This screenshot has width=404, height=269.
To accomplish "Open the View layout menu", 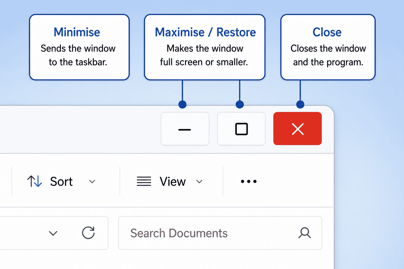I will click(170, 181).
